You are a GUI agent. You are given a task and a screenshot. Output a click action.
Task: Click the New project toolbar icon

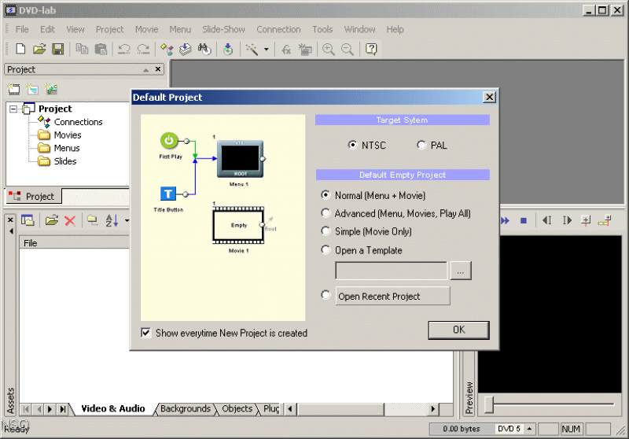point(20,49)
